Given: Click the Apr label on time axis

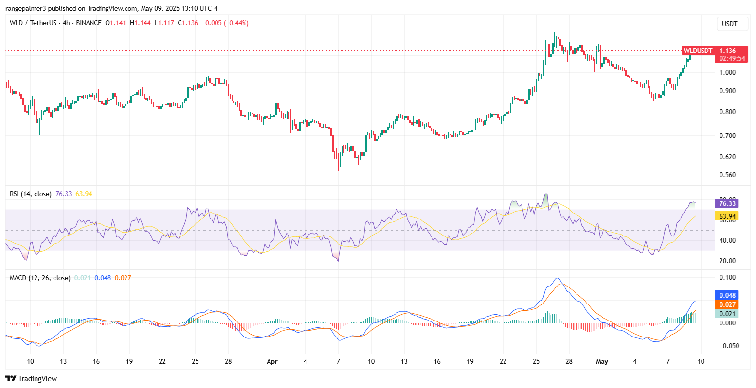Looking at the screenshot, I should click(272, 362).
